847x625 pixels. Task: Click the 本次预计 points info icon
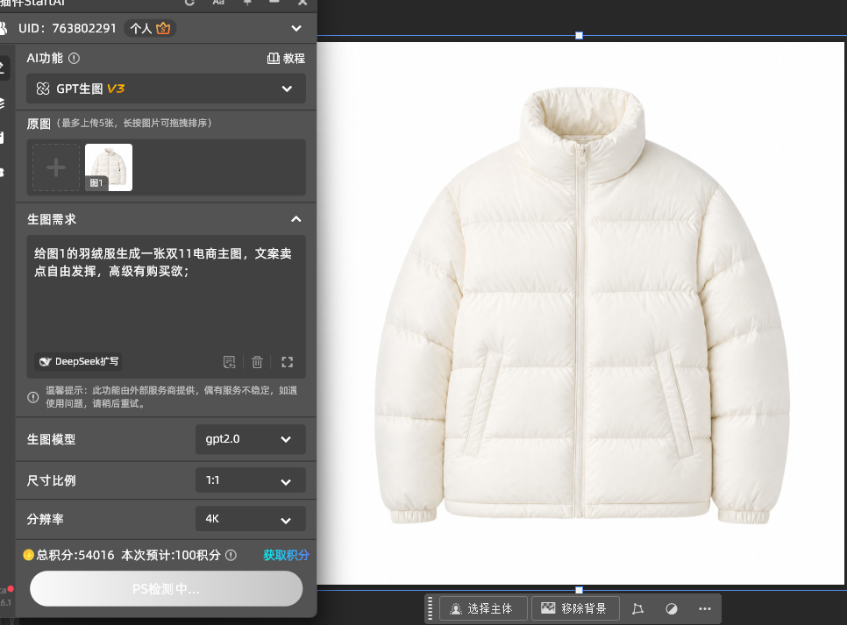(x=231, y=556)
